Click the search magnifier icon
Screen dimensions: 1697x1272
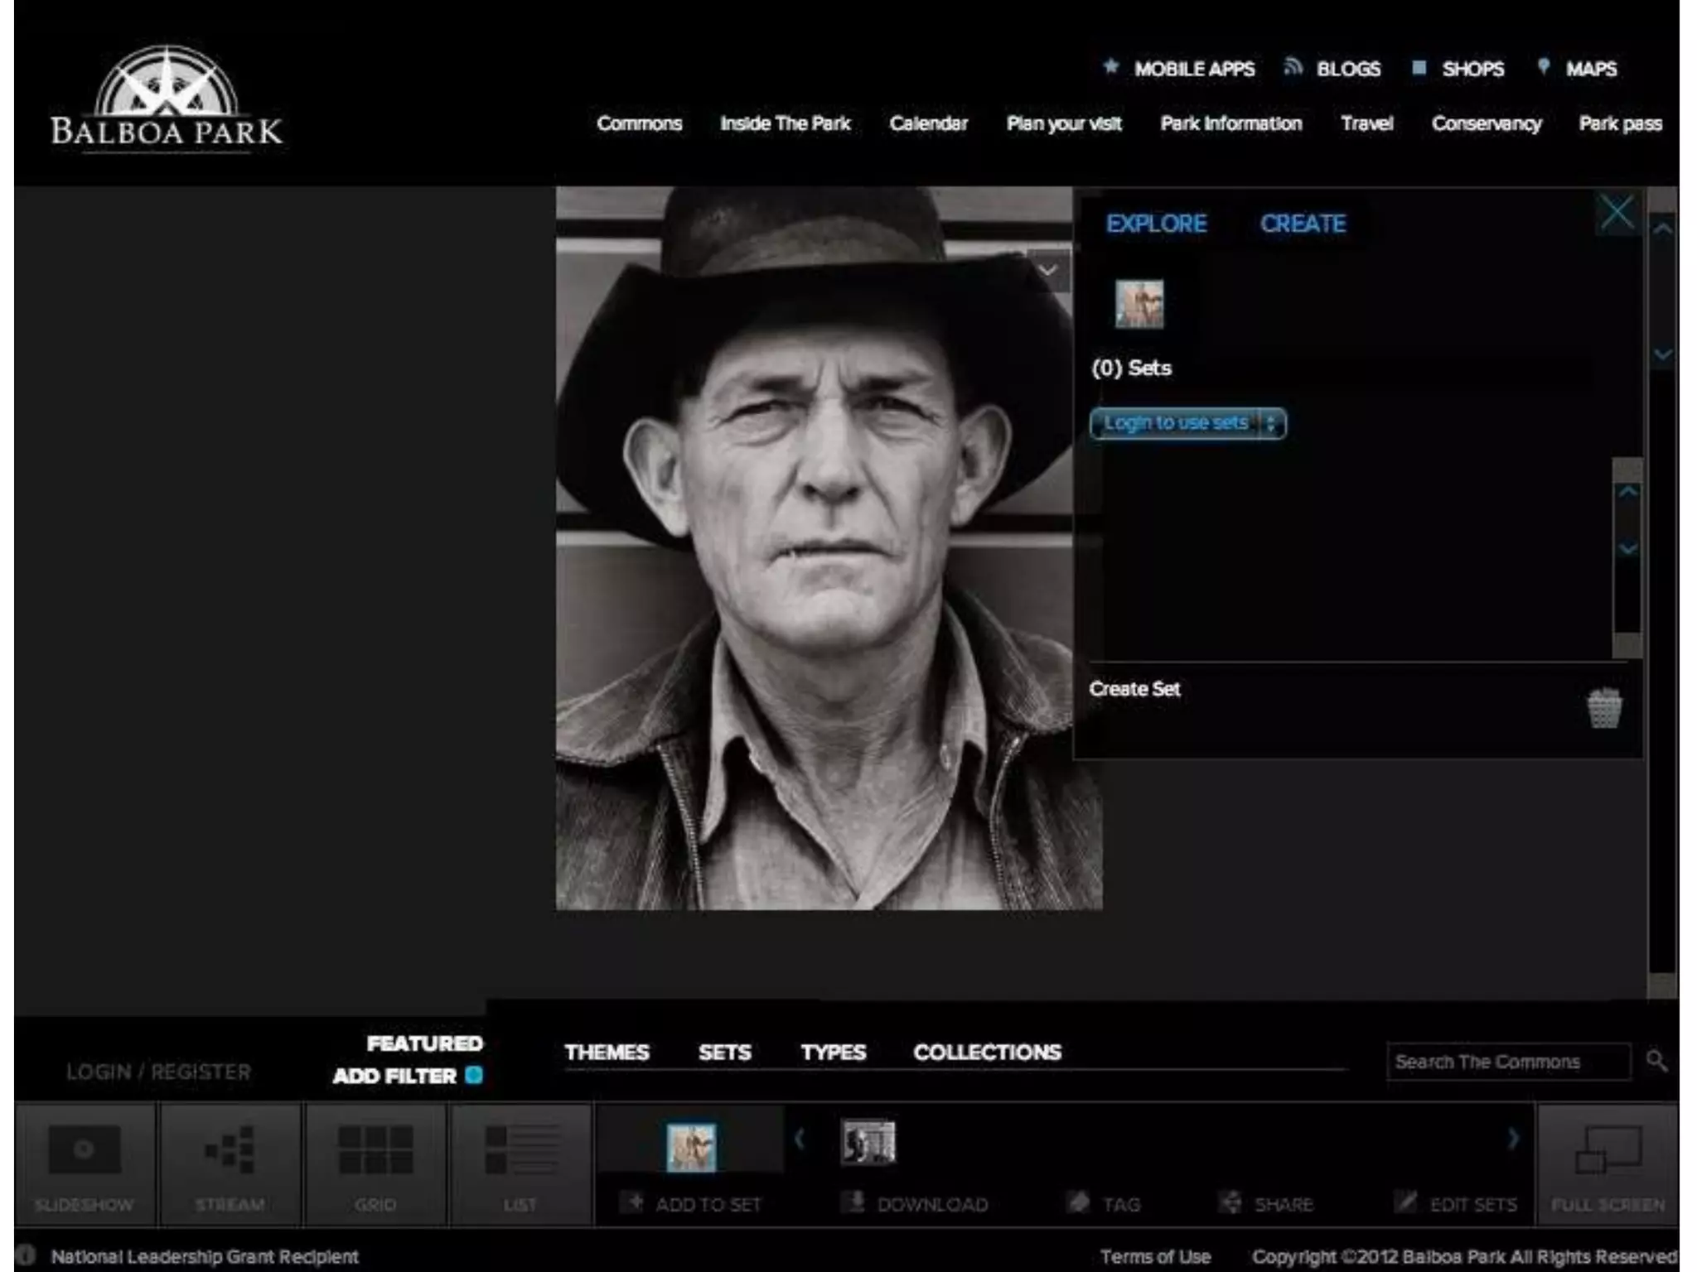pyautogui.click(x=1656, y=1061)
